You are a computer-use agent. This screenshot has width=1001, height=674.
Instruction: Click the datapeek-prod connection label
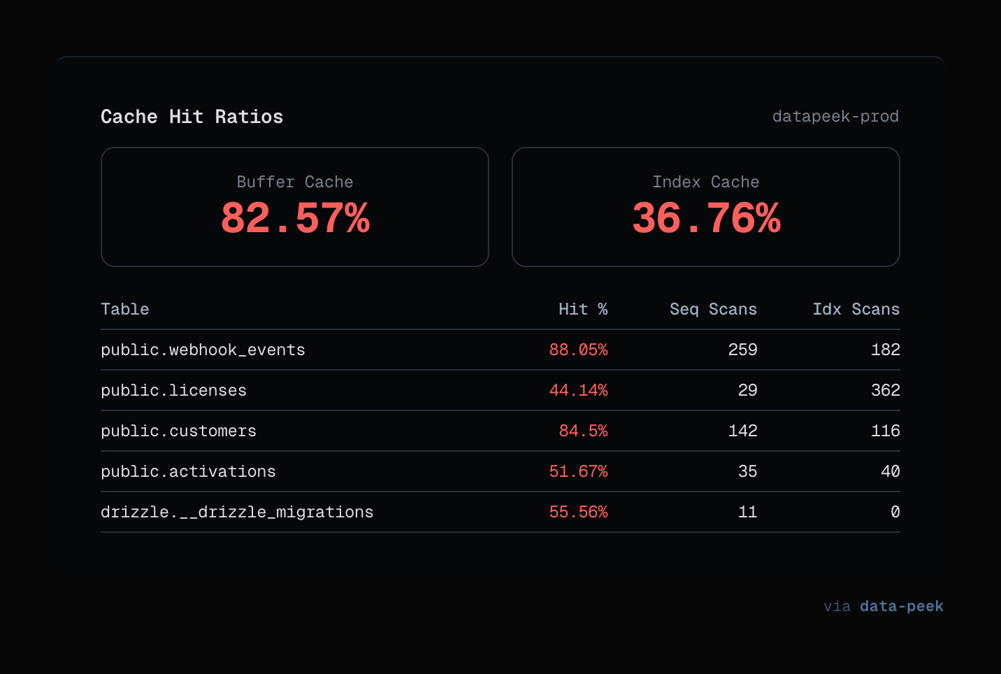click(835, 116)
